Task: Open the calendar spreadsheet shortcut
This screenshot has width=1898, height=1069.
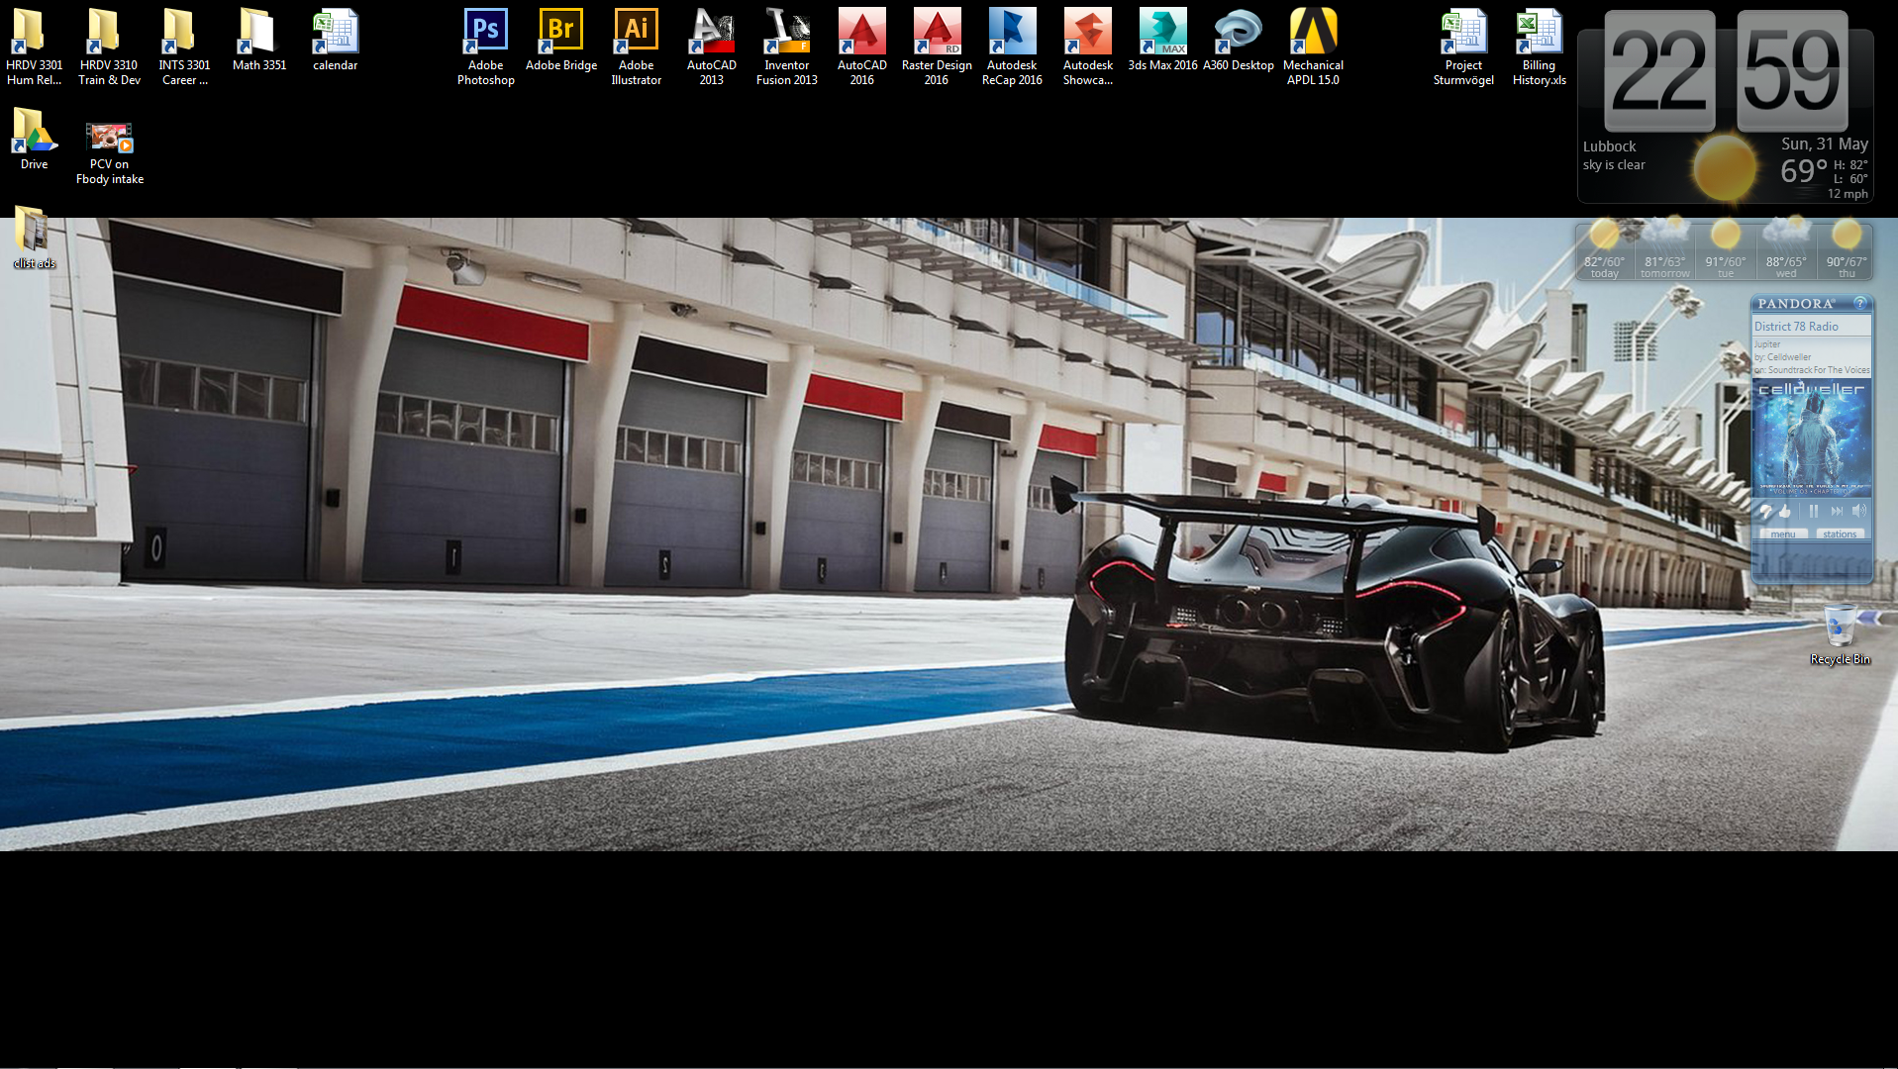Action: point(335,40)
